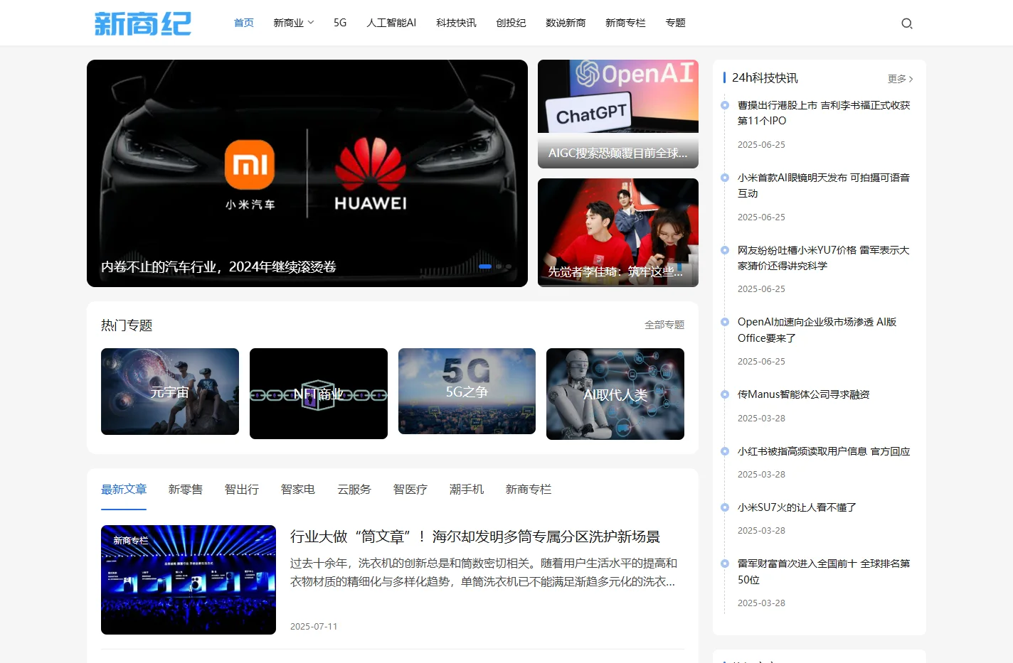1013x663 pixels.
Task: Open the NFT商业 topic card
Action: (x=319, y=394)
